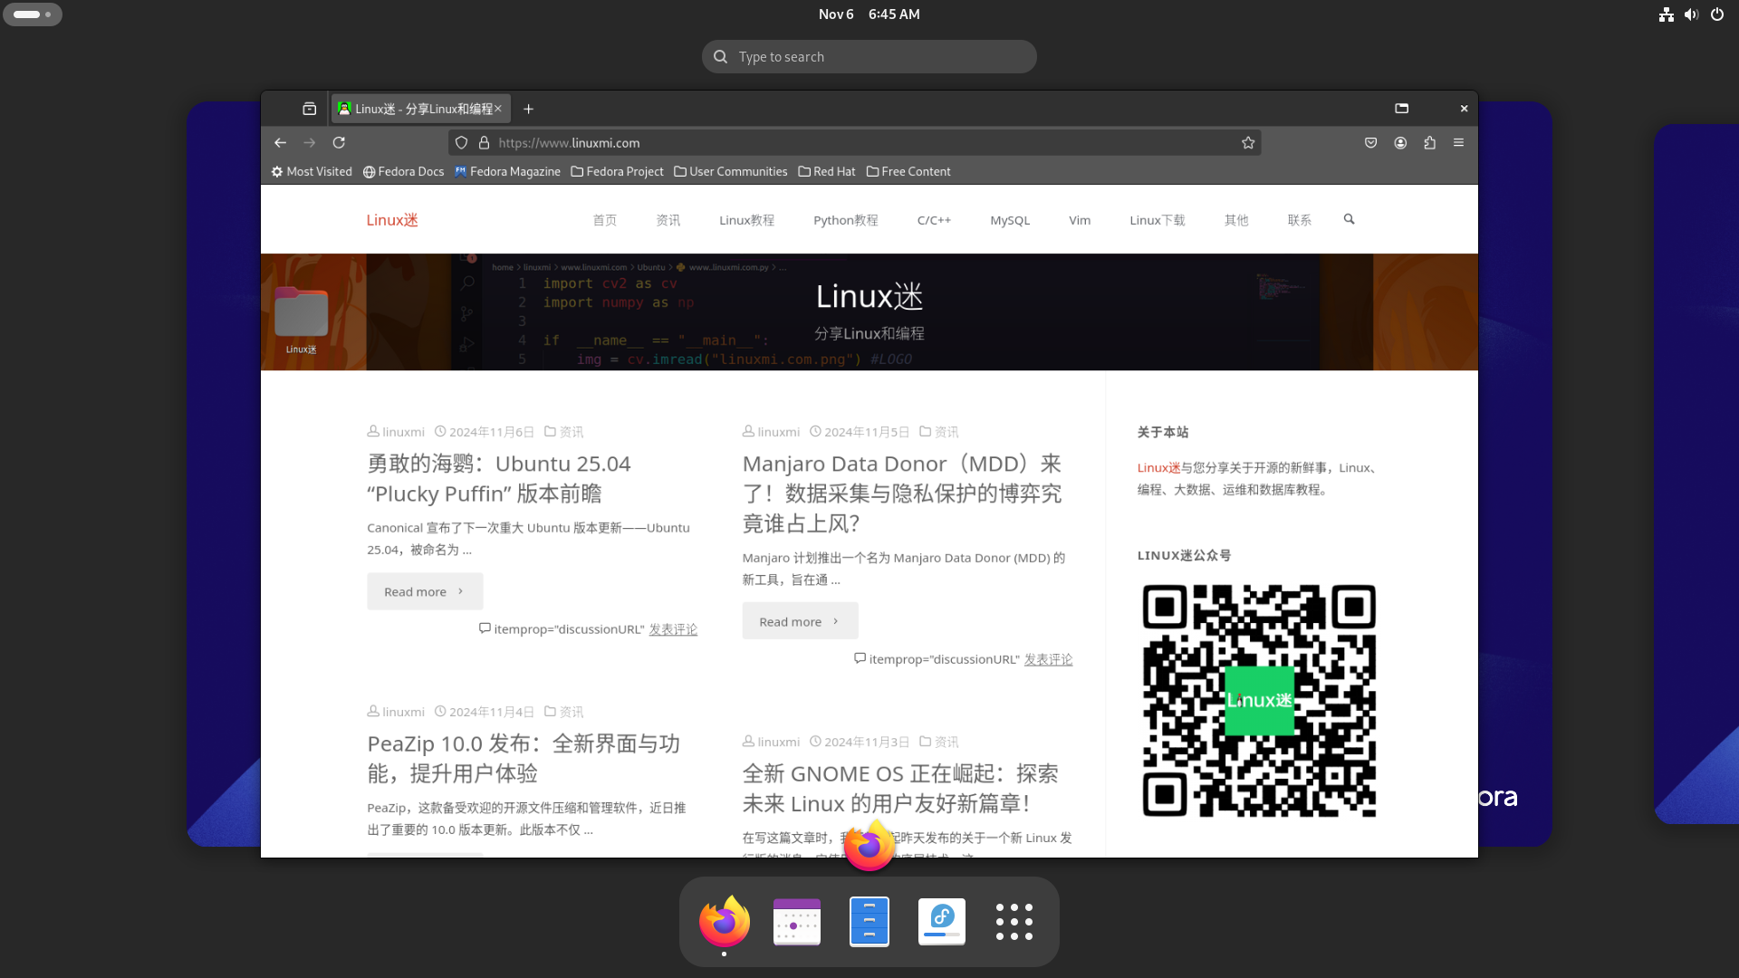Open the Vim menu item
Screen dimensions: 1739x978
click(1079, 220)
